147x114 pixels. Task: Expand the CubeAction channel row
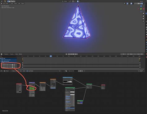1,60
